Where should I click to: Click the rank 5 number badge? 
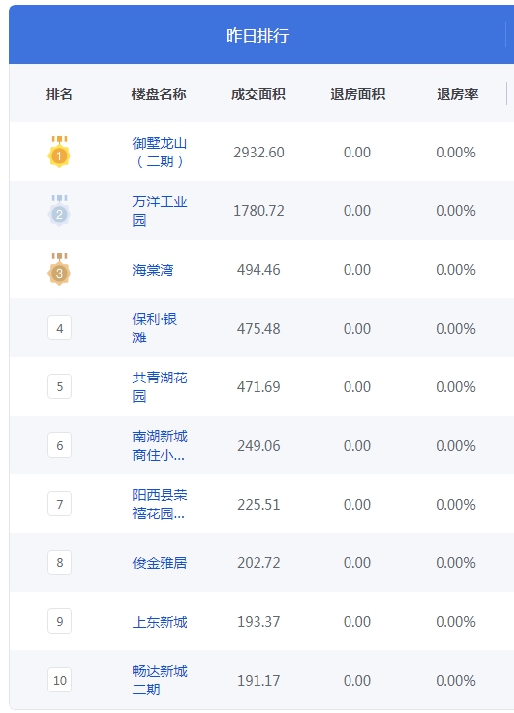coord(60,386)
